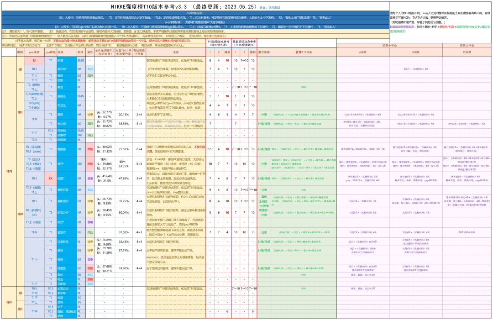Select the 属性 column header
The height and width of the screenshot is (320, 493).
pos(90,52)
